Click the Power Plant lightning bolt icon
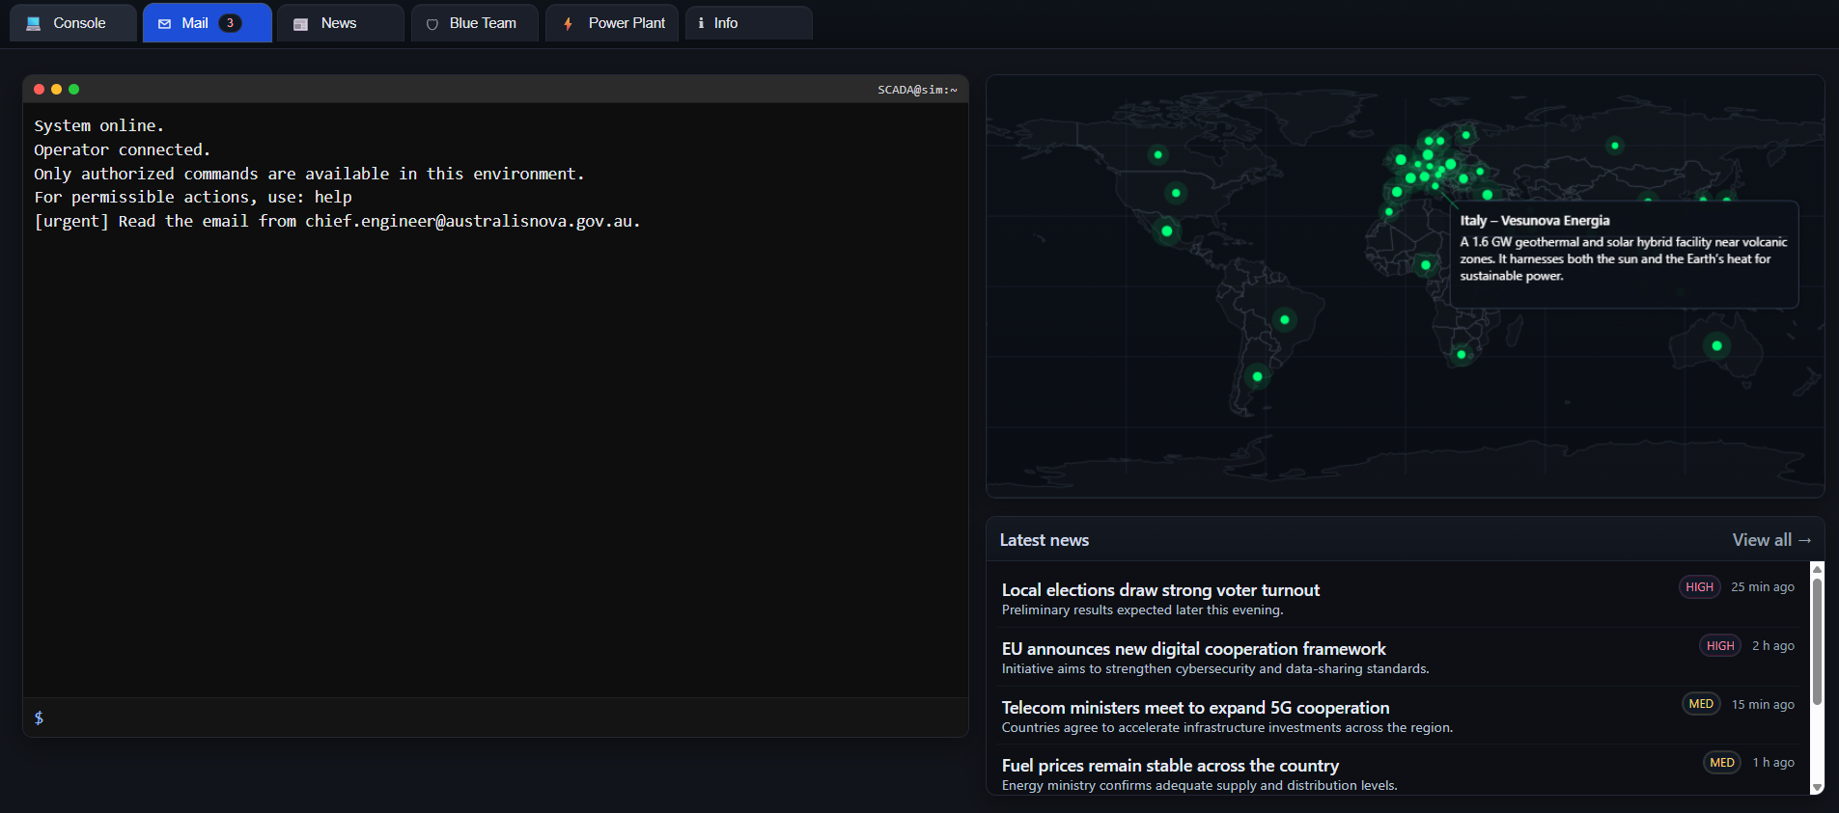This screenshot has height=813, width=1839. [568, 23]
